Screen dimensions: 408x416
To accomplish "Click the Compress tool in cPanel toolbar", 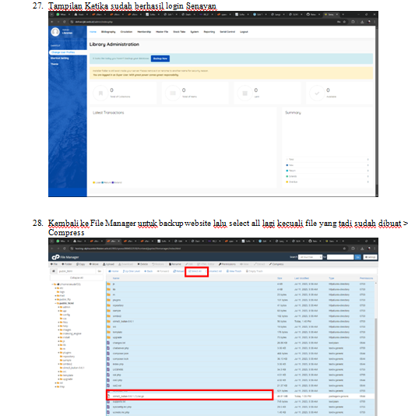I will [276, 264].
